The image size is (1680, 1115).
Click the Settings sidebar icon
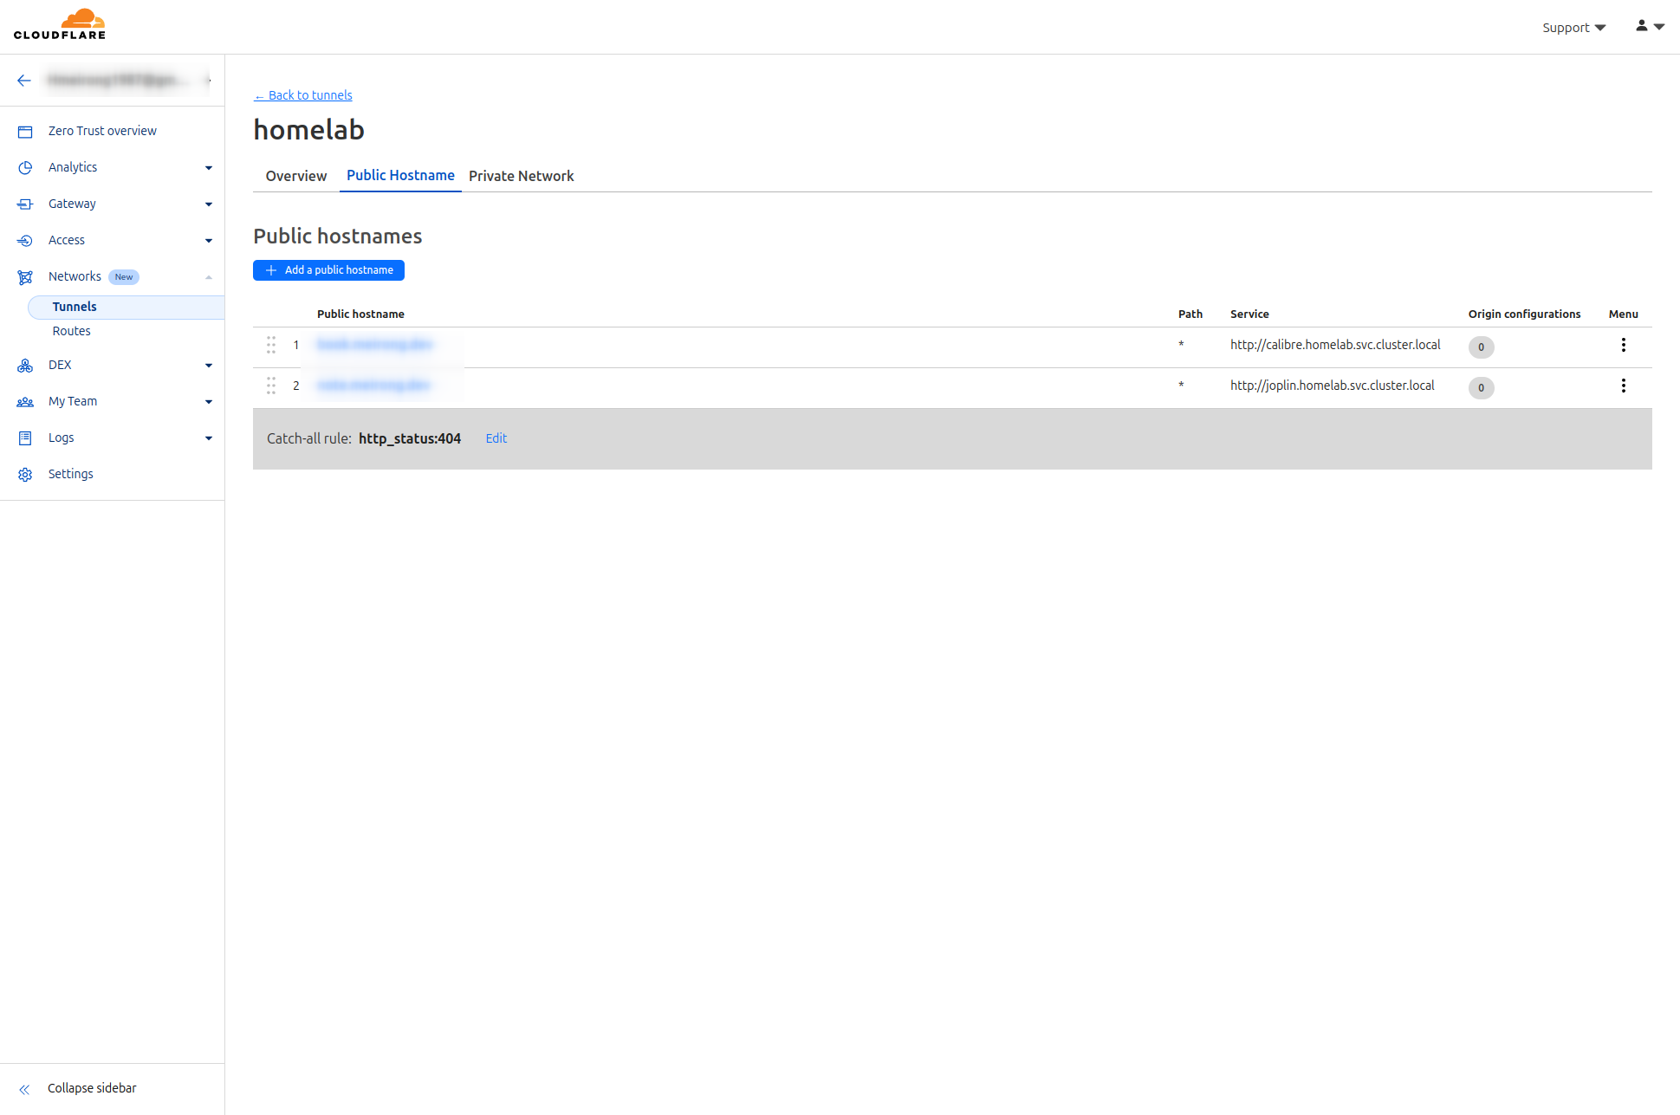coord(28,474)
